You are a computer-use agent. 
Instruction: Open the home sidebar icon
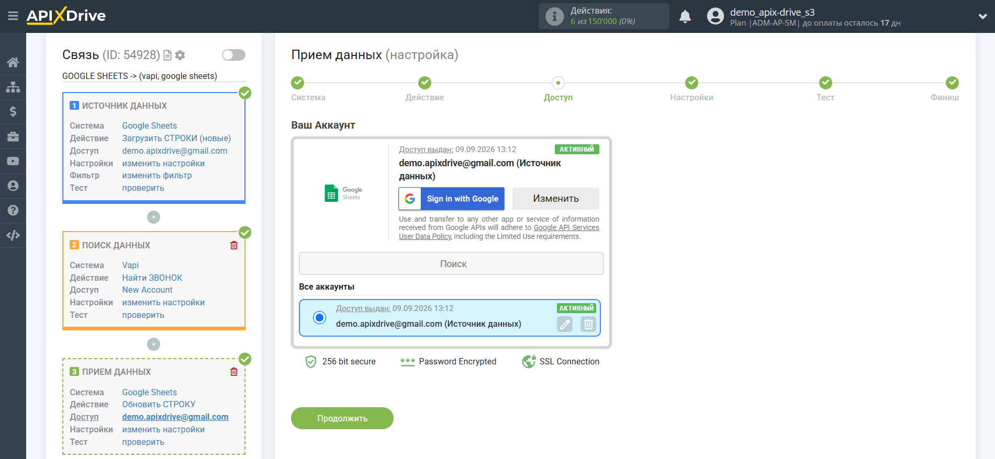[x=13, y=62]
